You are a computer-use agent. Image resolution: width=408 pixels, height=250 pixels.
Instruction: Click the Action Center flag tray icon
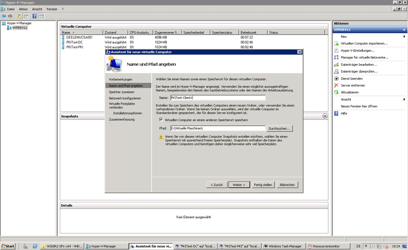point(373,246)
